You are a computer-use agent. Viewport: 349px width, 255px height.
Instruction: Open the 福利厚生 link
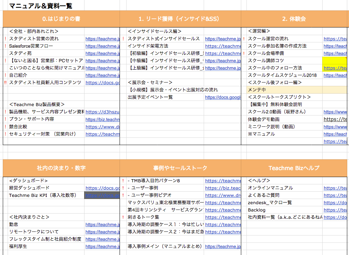pyautogui.click(x=103, y=247)
